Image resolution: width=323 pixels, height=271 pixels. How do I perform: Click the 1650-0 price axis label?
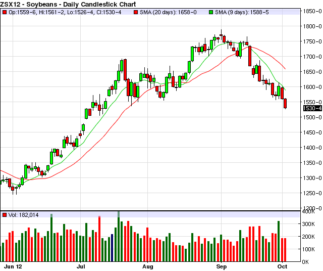(312, 72)
